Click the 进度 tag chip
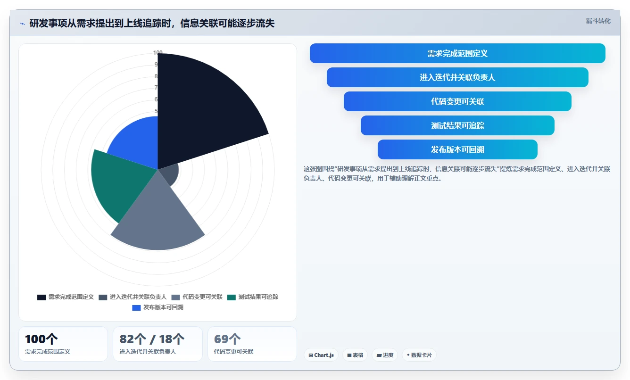 click(385, 355)
